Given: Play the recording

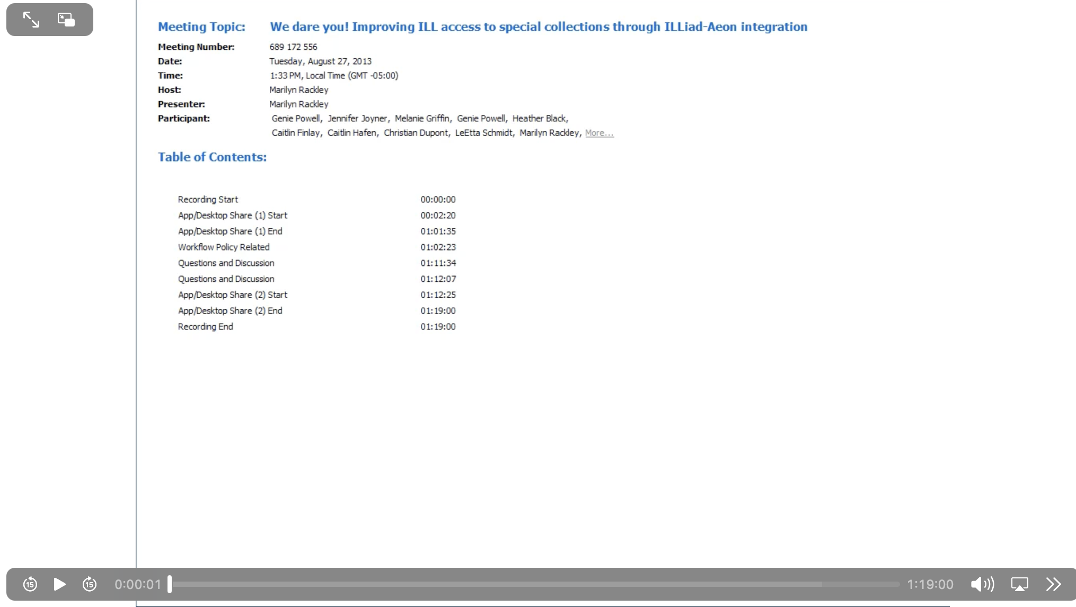Looking at the screenshot, I should click(x=59, y=584).
